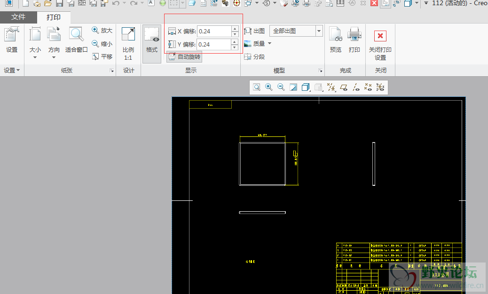Click the printer icon in quick access toolbar
Screen dimensions: 488x294
[x=307, y=3]
